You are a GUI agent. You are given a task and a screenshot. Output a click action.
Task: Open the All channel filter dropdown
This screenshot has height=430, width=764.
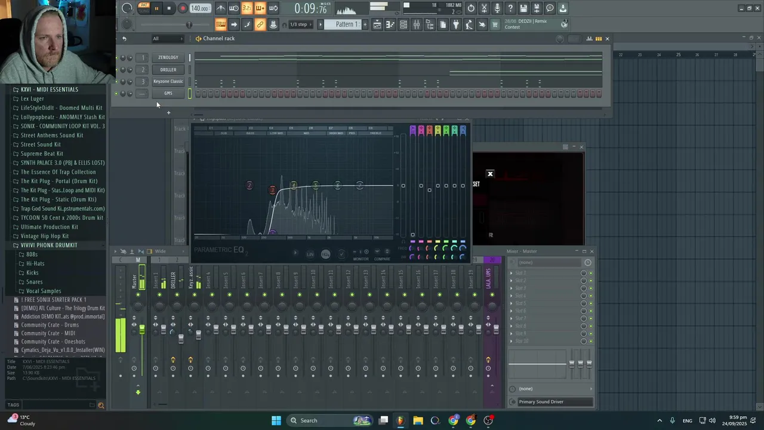point(167,39)
